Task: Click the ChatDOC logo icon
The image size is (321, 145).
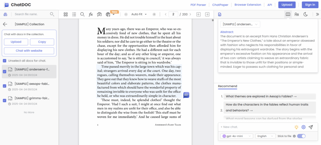Action: [7, 5]
